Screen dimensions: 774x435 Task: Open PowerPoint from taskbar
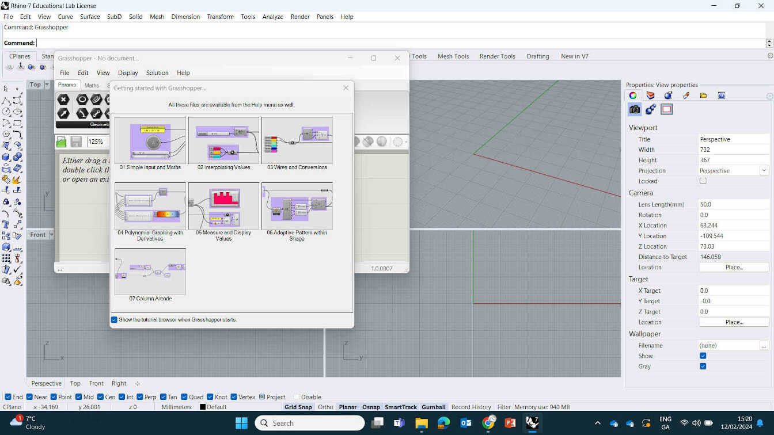[510, 423]
